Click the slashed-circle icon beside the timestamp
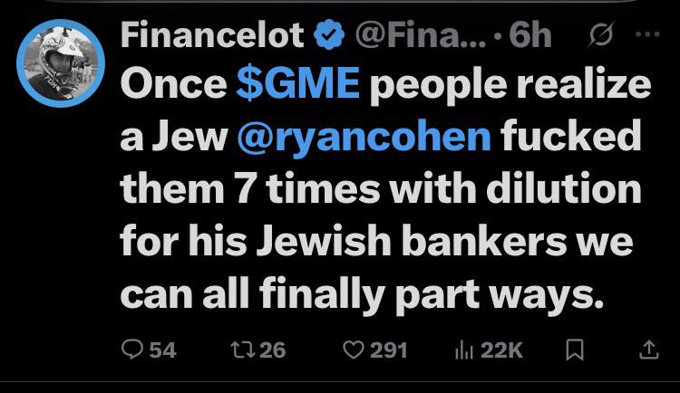The height and width of the screenshot is (393, 680). [597, 37]
